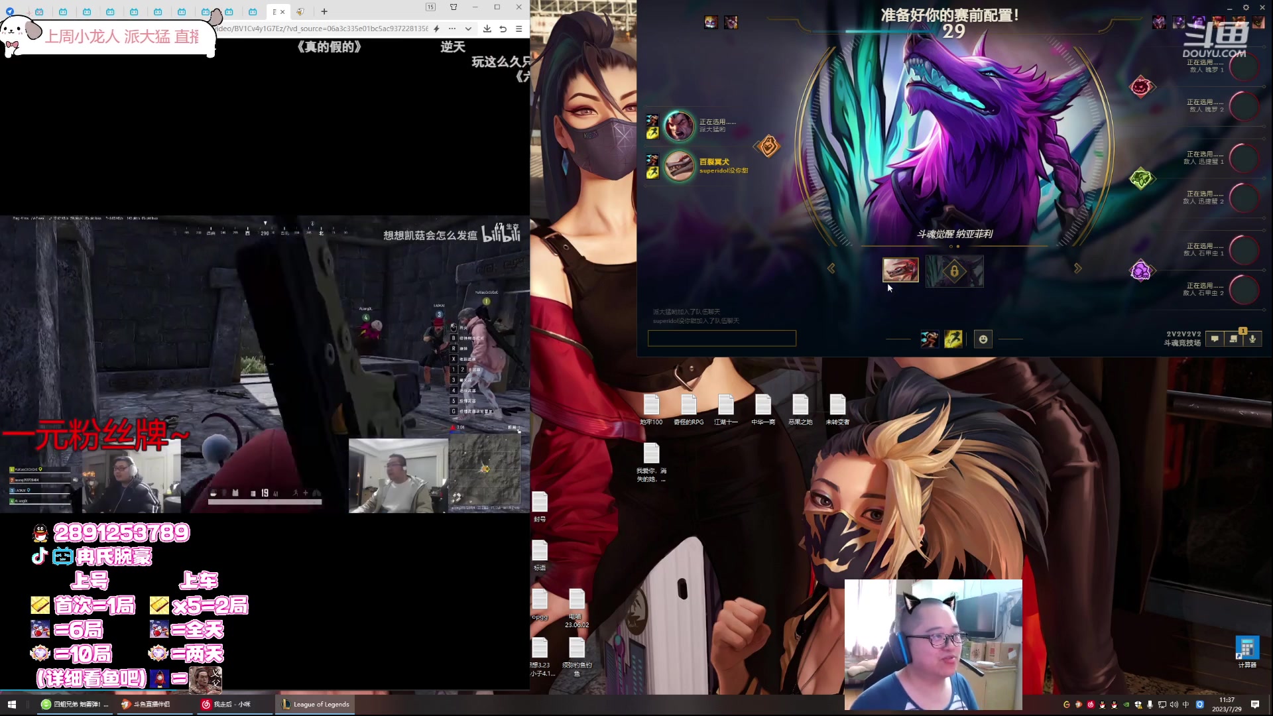
Task: Close the active browser tab
Action: [x=282, y=11]
